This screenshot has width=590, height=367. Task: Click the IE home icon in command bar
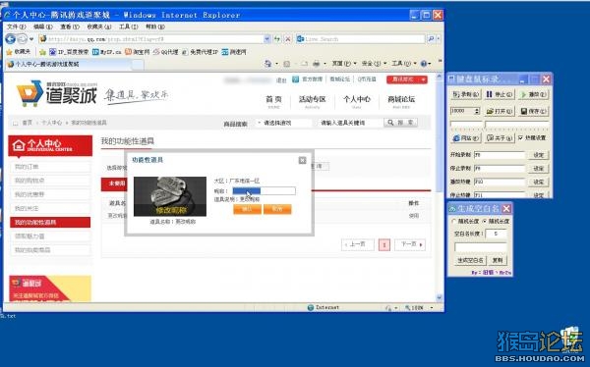point(267,64)
